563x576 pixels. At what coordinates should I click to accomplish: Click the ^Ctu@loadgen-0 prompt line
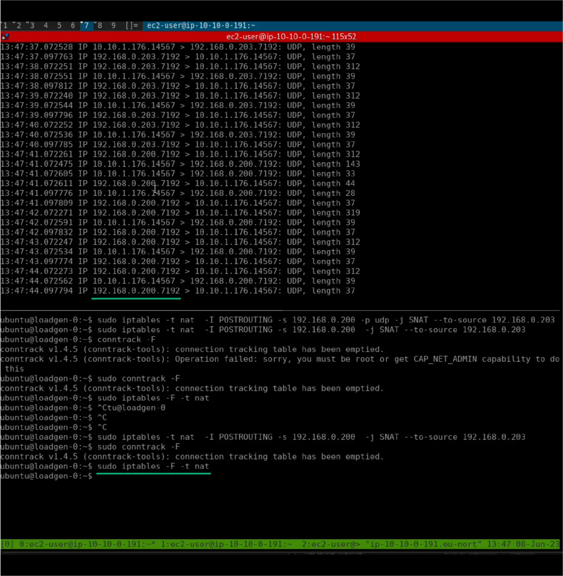pyautogui.click(x=83, y=408)
